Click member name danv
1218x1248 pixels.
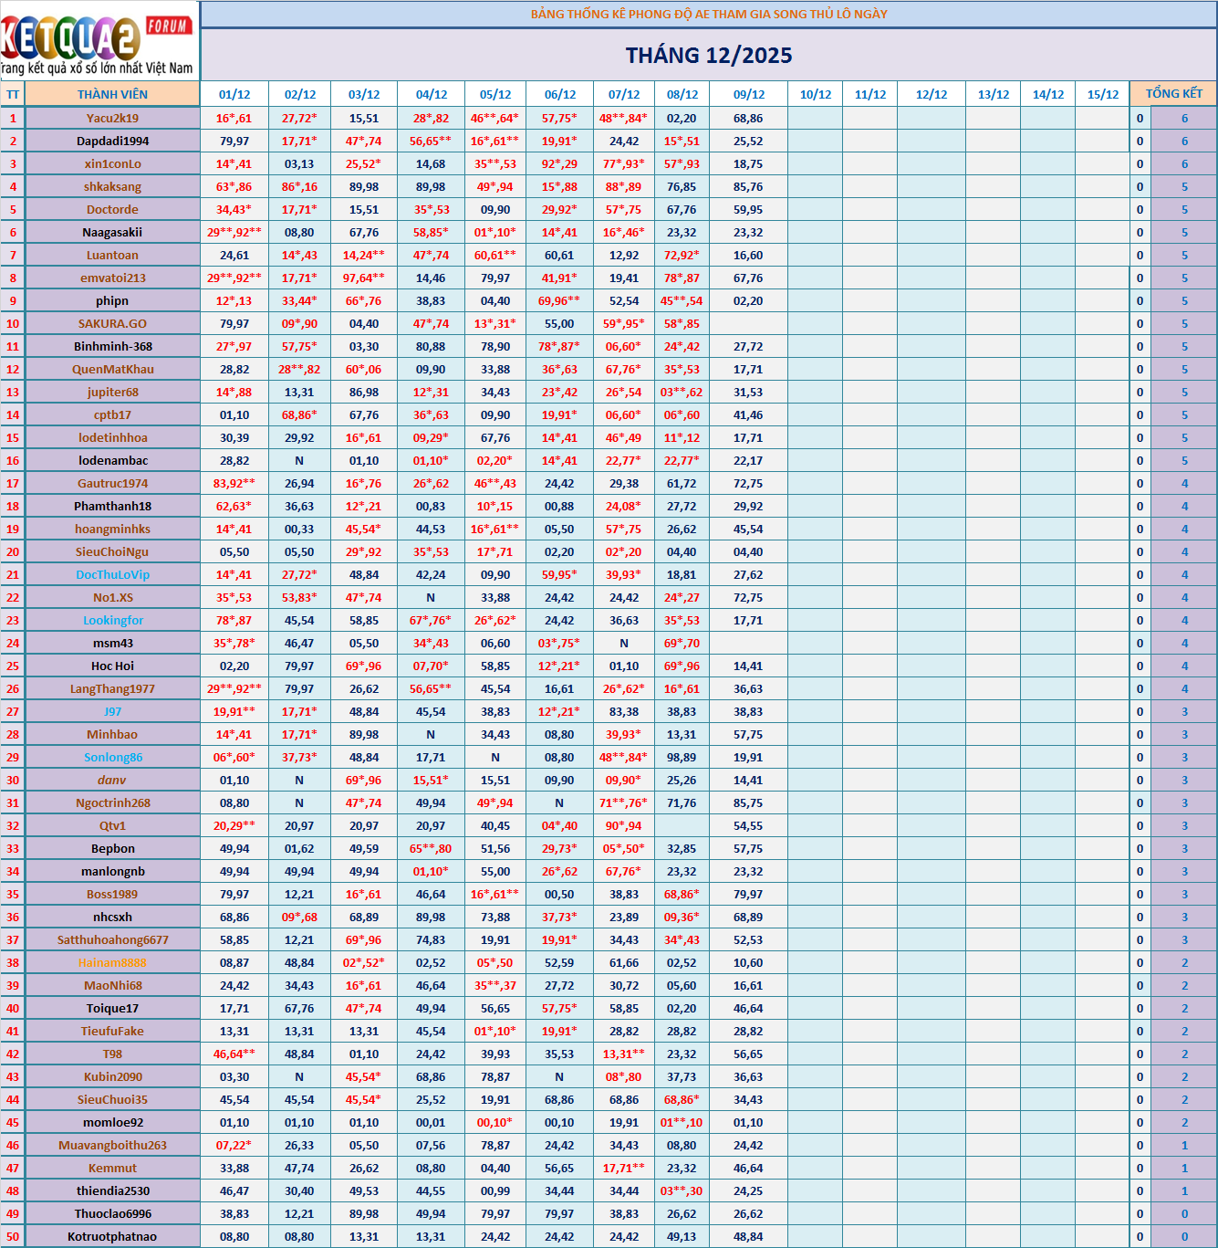112,780
